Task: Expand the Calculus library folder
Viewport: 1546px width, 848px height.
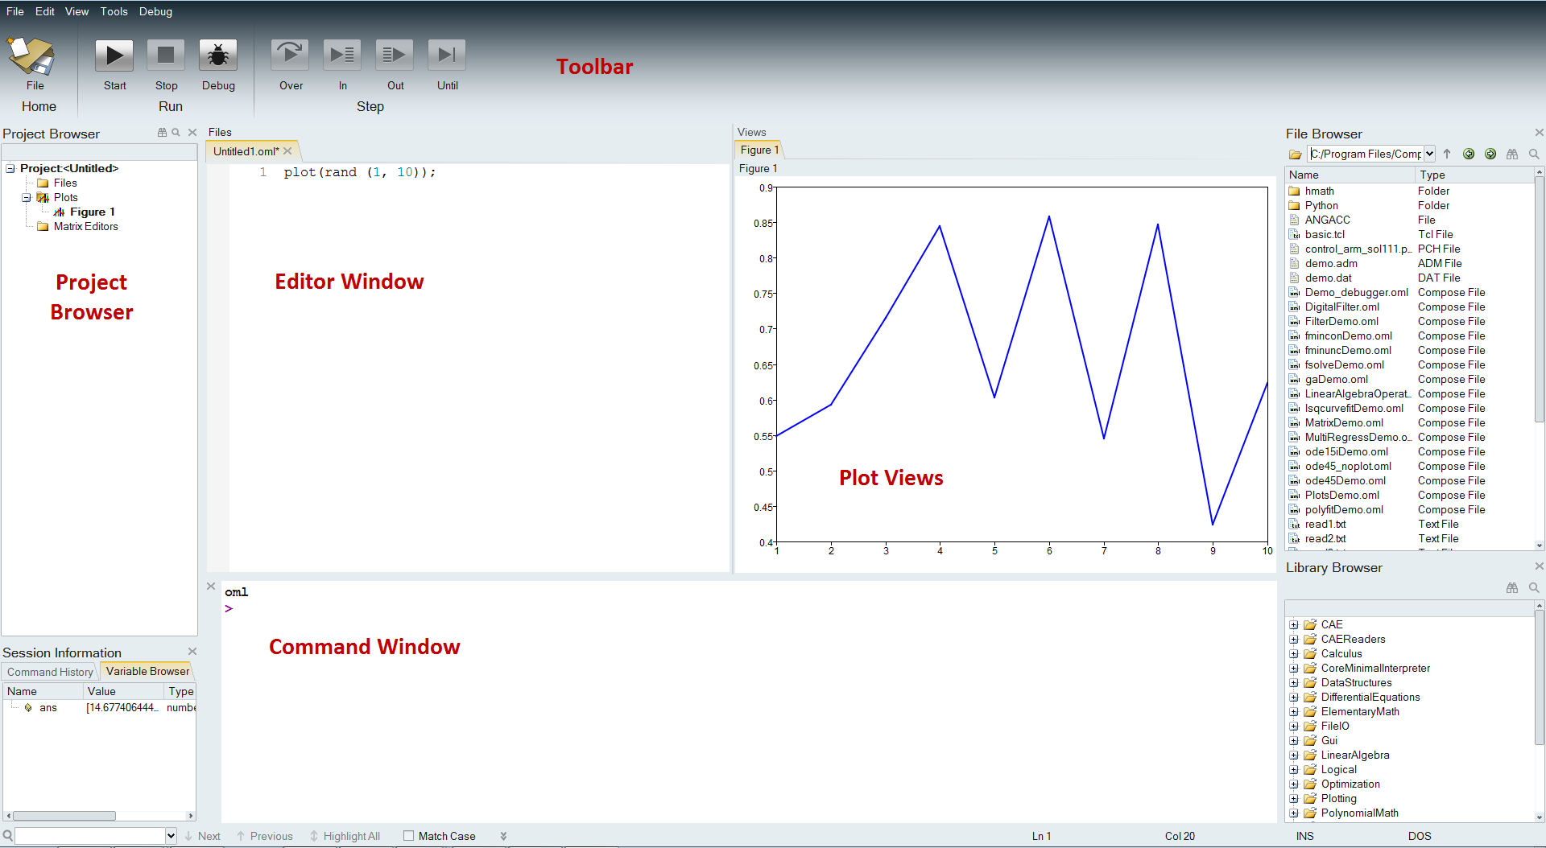Action: (x=1294, y=653)
